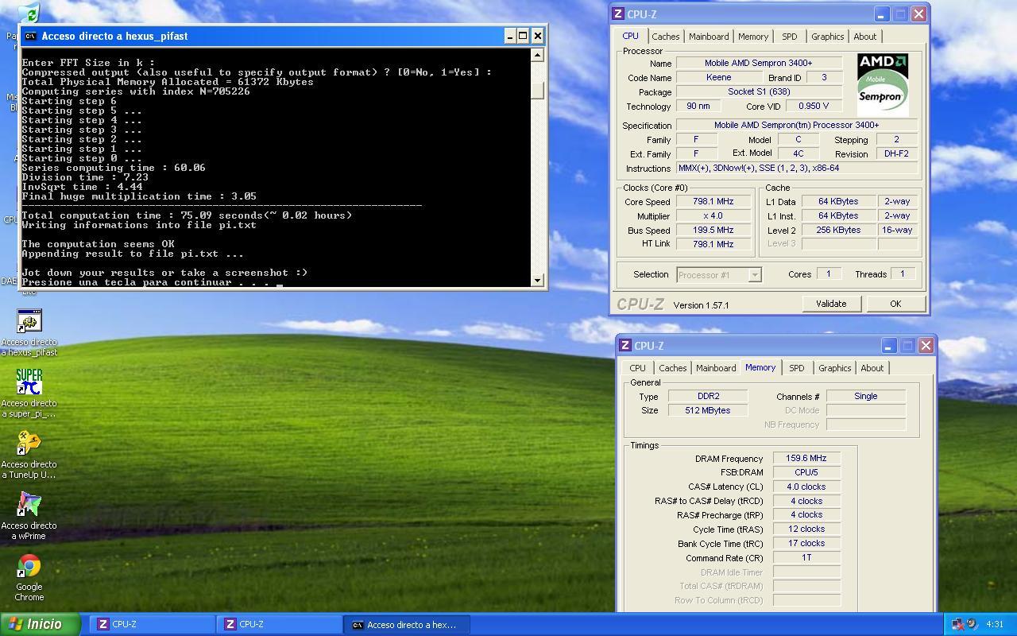Viewport: 1017px width, 636px height.
Task: Open the Memory tab in top CPU-Z window
Action: click(753, 37)
